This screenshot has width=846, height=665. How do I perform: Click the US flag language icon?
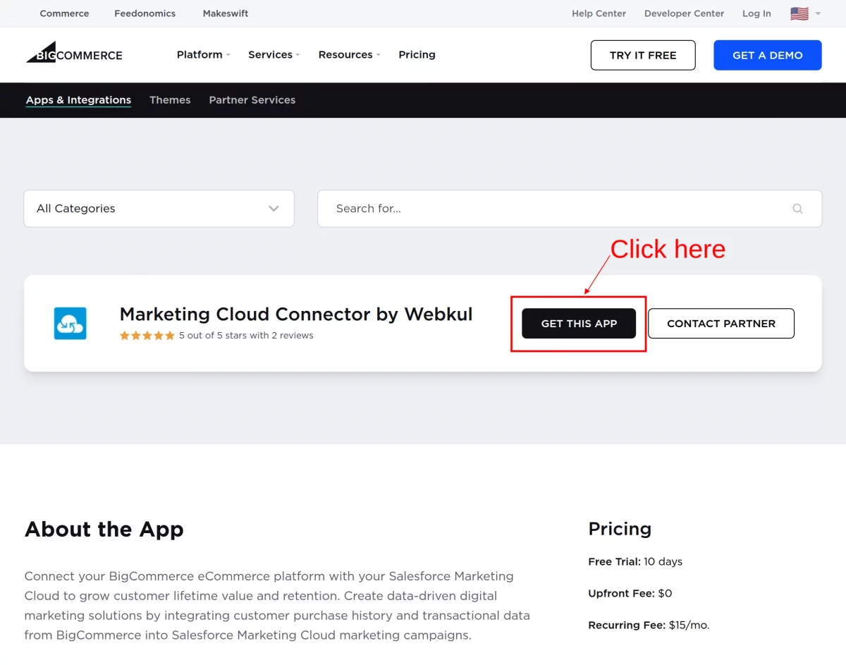coord(799,13)
